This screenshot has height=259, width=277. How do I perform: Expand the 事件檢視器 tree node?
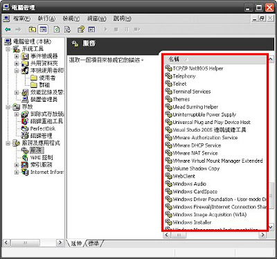coord(17,56)
